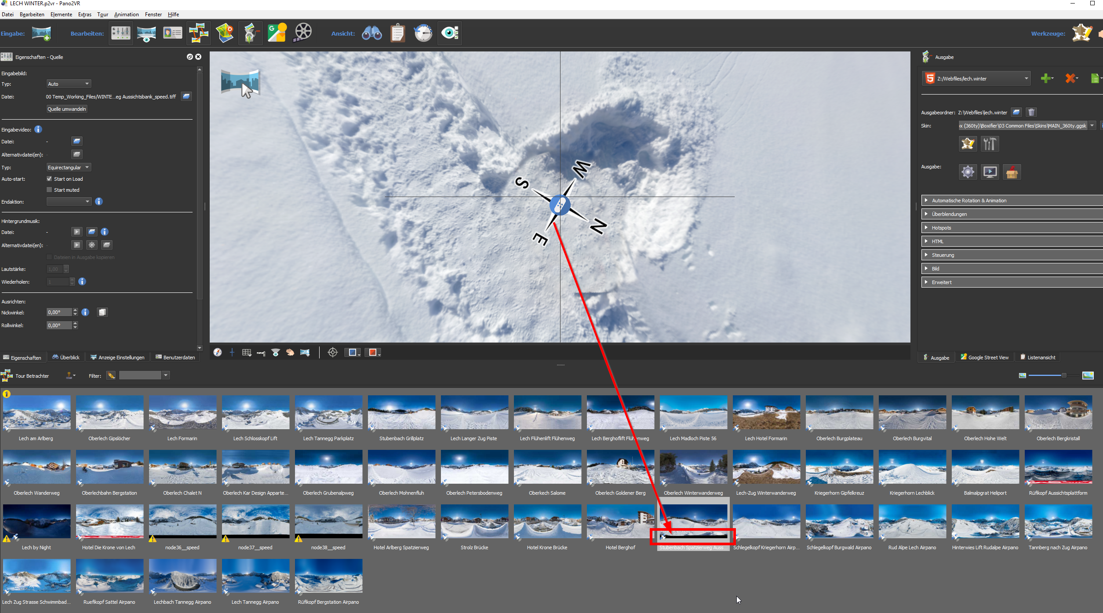Select the Rüfikopf Bergstation Airpano thumbnail
This screenshot has height=613, width=1103.
pyautogui.click(x=328, y=576)
